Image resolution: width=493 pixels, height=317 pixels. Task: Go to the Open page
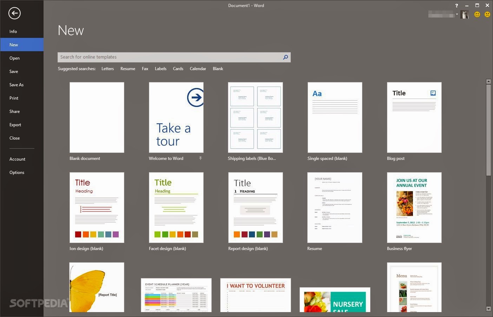click(22, 58)
